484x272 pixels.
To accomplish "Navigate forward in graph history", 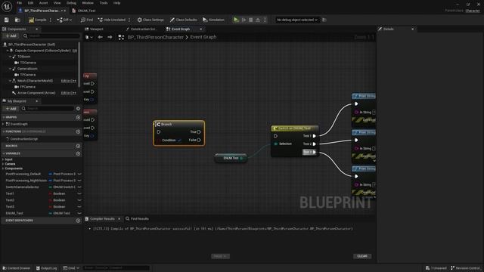I will coord(110,37).
